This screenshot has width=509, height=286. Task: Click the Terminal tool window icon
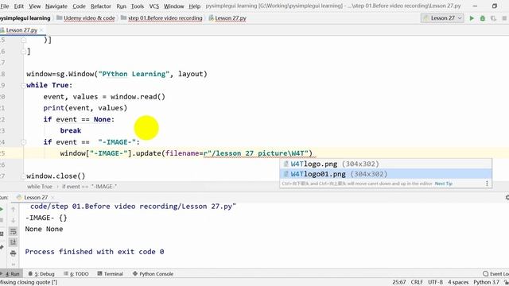[99, 273]
